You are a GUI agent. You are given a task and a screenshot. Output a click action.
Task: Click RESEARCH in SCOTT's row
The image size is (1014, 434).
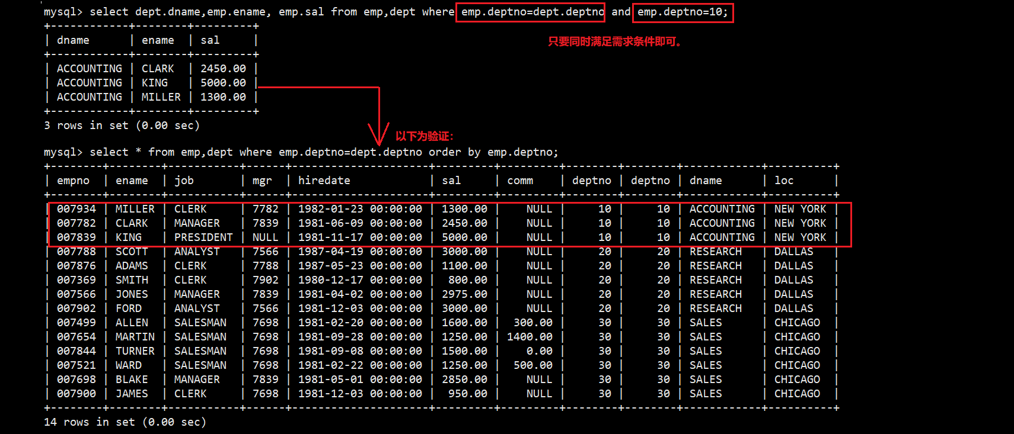click(x=716, y=252)
